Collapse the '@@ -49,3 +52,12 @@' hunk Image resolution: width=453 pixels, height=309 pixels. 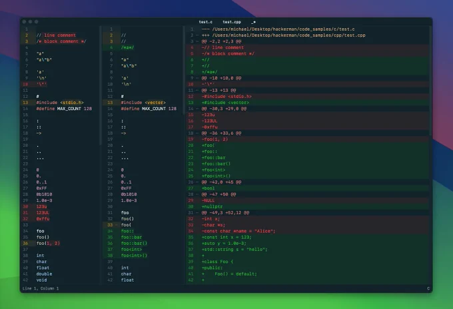[x=197, y=213]
